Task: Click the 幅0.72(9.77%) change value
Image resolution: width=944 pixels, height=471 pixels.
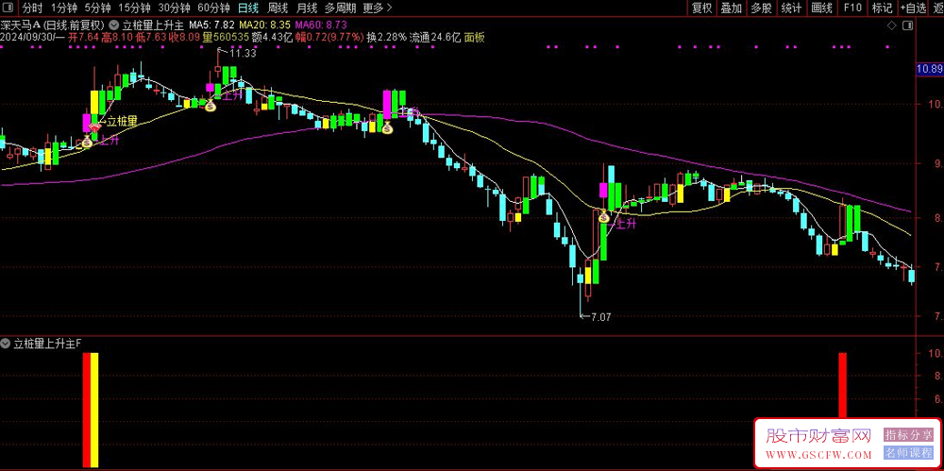Action: point(329,38)
